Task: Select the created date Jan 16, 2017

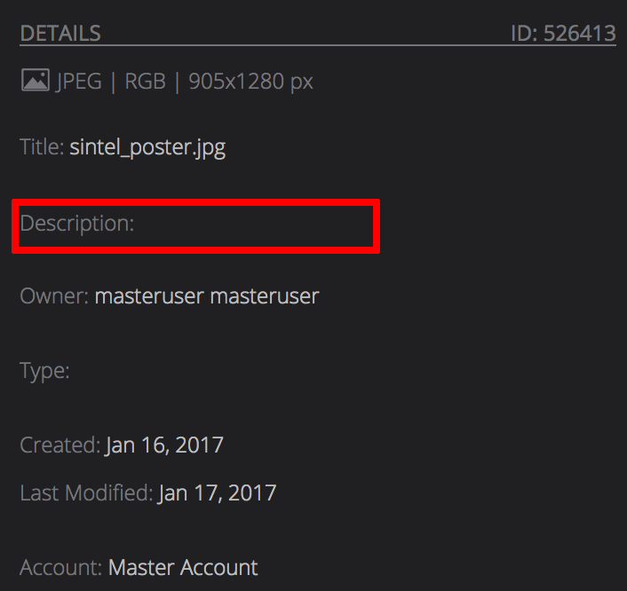Action: point(164,445)
